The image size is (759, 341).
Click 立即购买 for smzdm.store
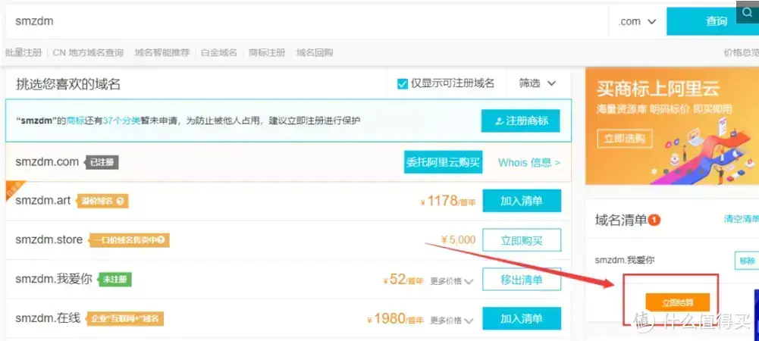(x=522, y=240)
